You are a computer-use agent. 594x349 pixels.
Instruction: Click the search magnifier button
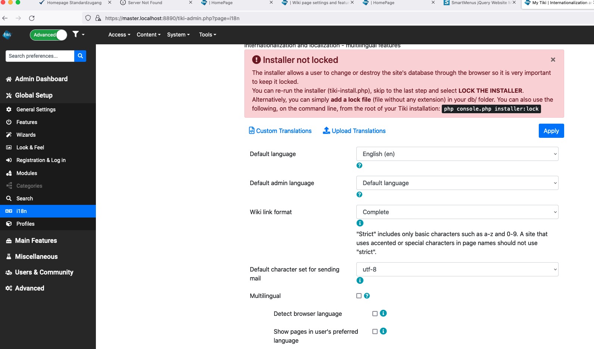[x=80, y=56]
